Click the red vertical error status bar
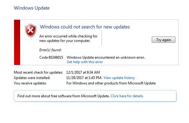Screen dimensions: 189x123 click(x=17, y=42)
